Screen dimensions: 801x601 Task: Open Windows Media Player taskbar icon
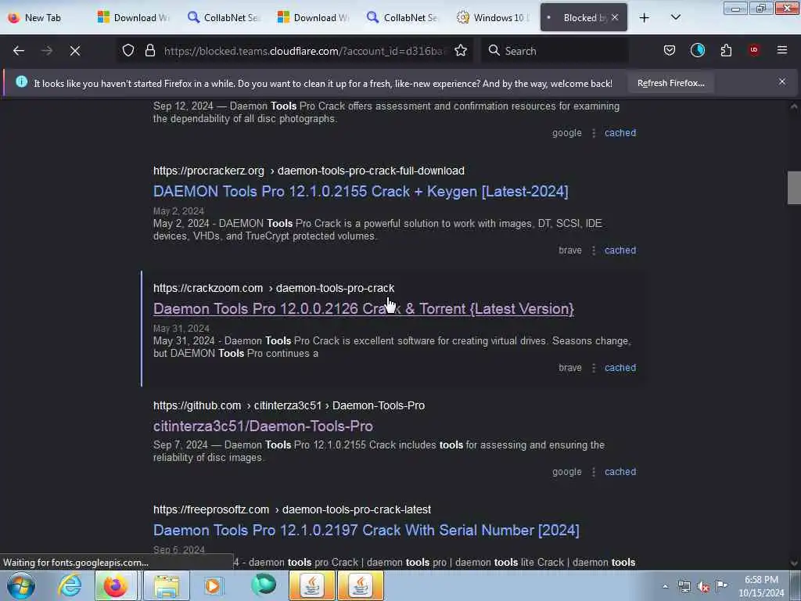[214, 585]
